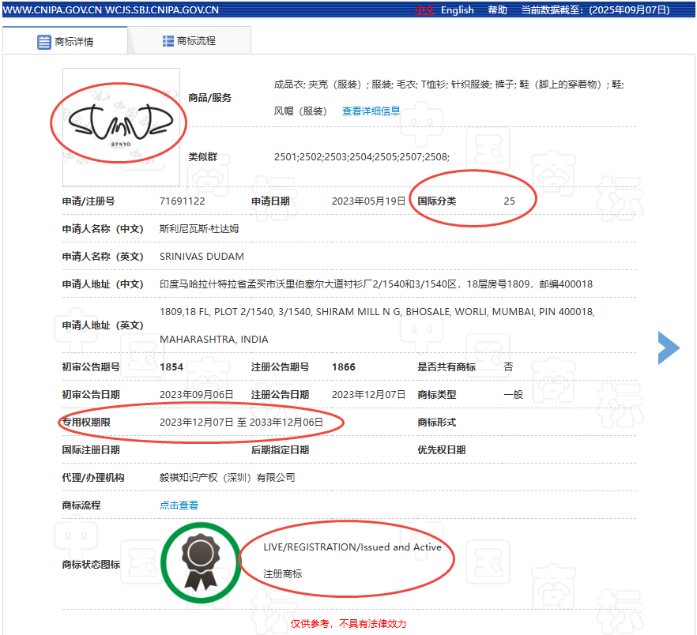Click the 国际注册日期 field label

click(91, 450)
